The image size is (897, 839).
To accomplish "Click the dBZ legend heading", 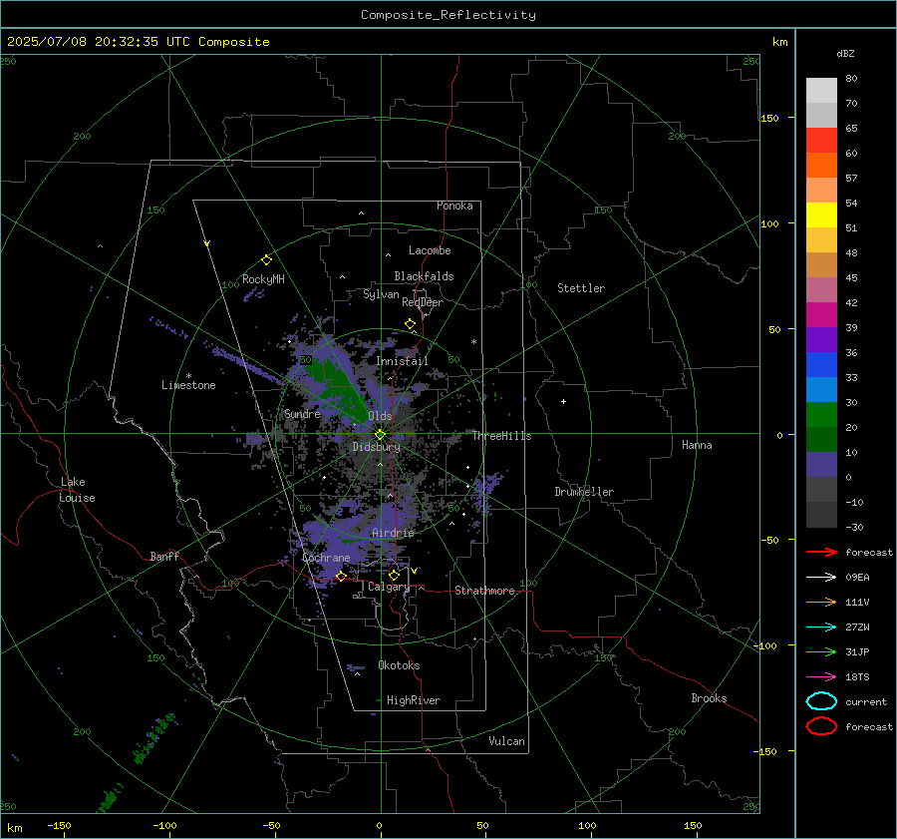I will [x=845, y=54].
